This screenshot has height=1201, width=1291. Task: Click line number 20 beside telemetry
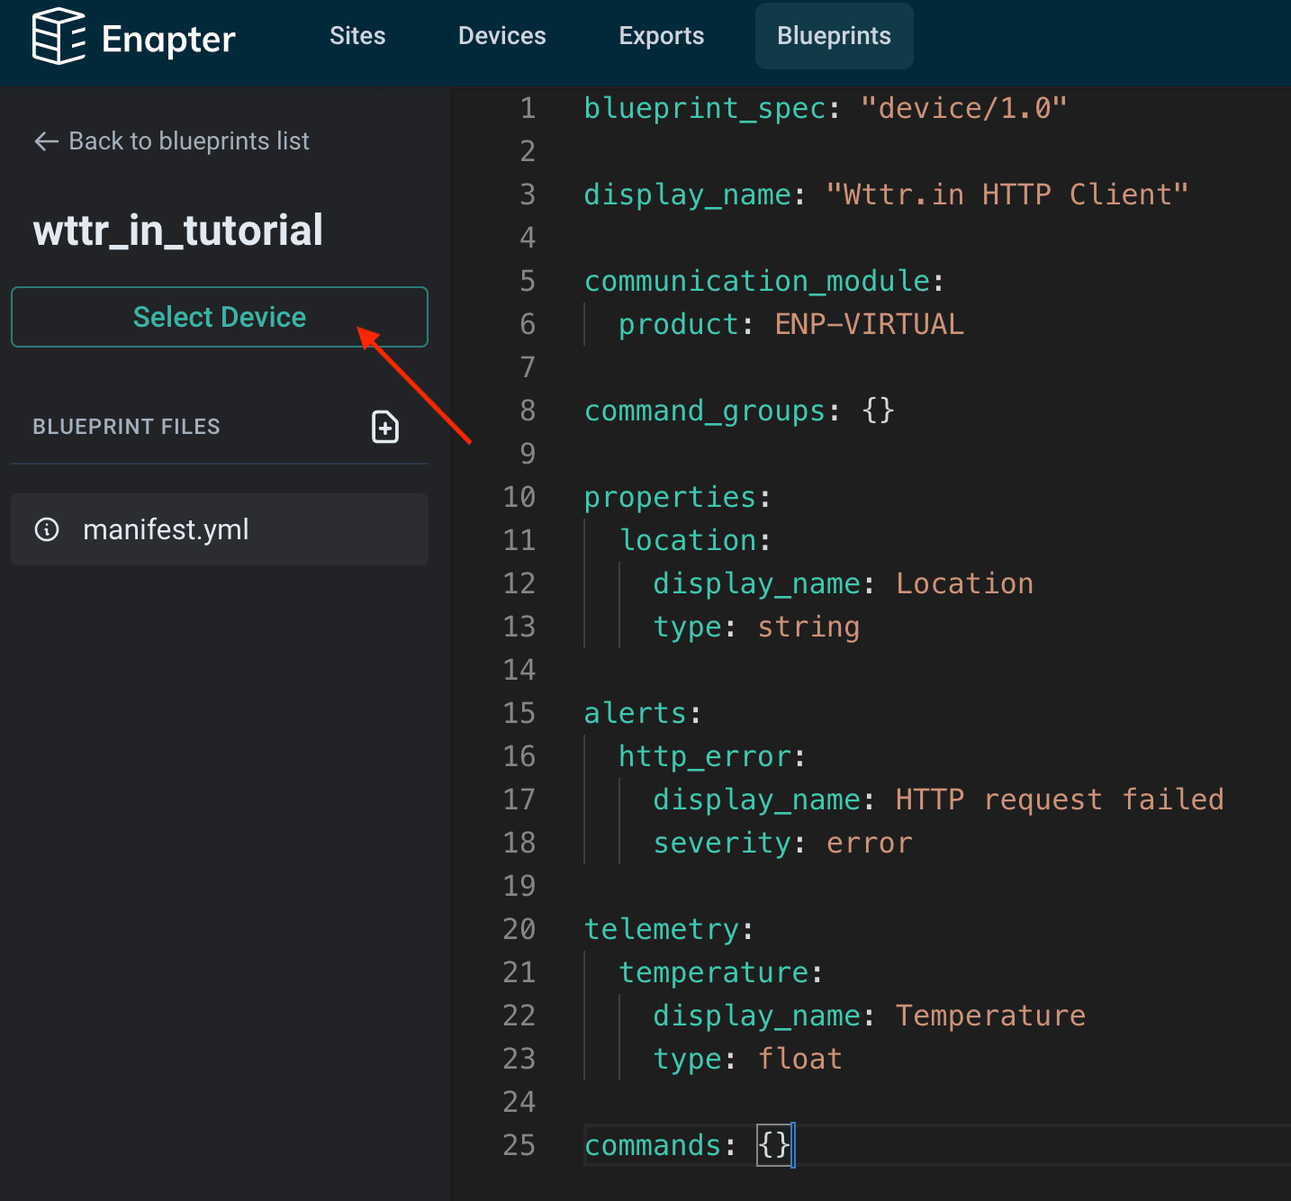(519, 929)
